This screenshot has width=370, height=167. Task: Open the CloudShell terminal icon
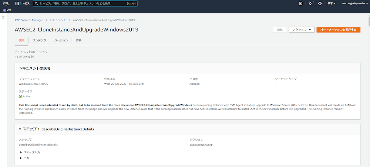(301, 3)
